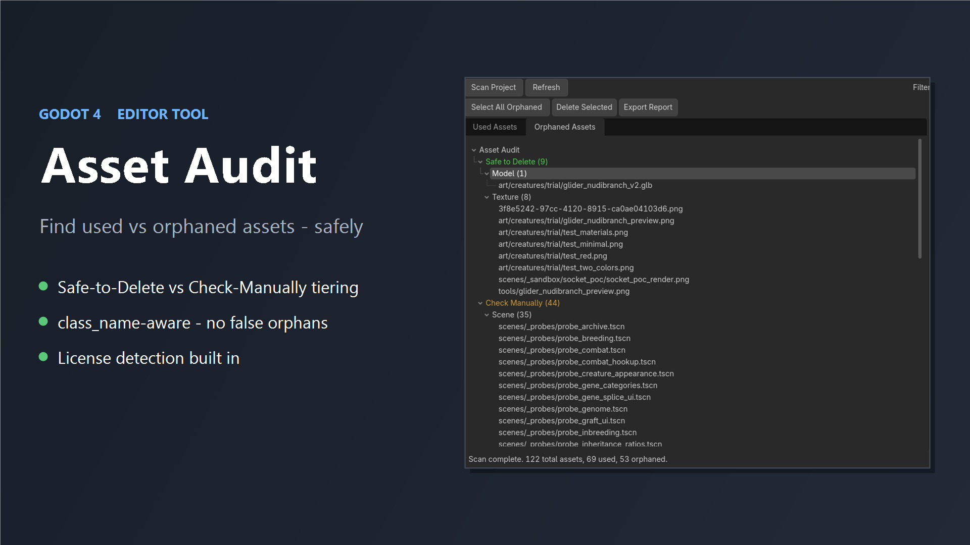Open the Orphaned Assets tab
The height and width of the screenshot is (545, 970).
coord(565,127)
